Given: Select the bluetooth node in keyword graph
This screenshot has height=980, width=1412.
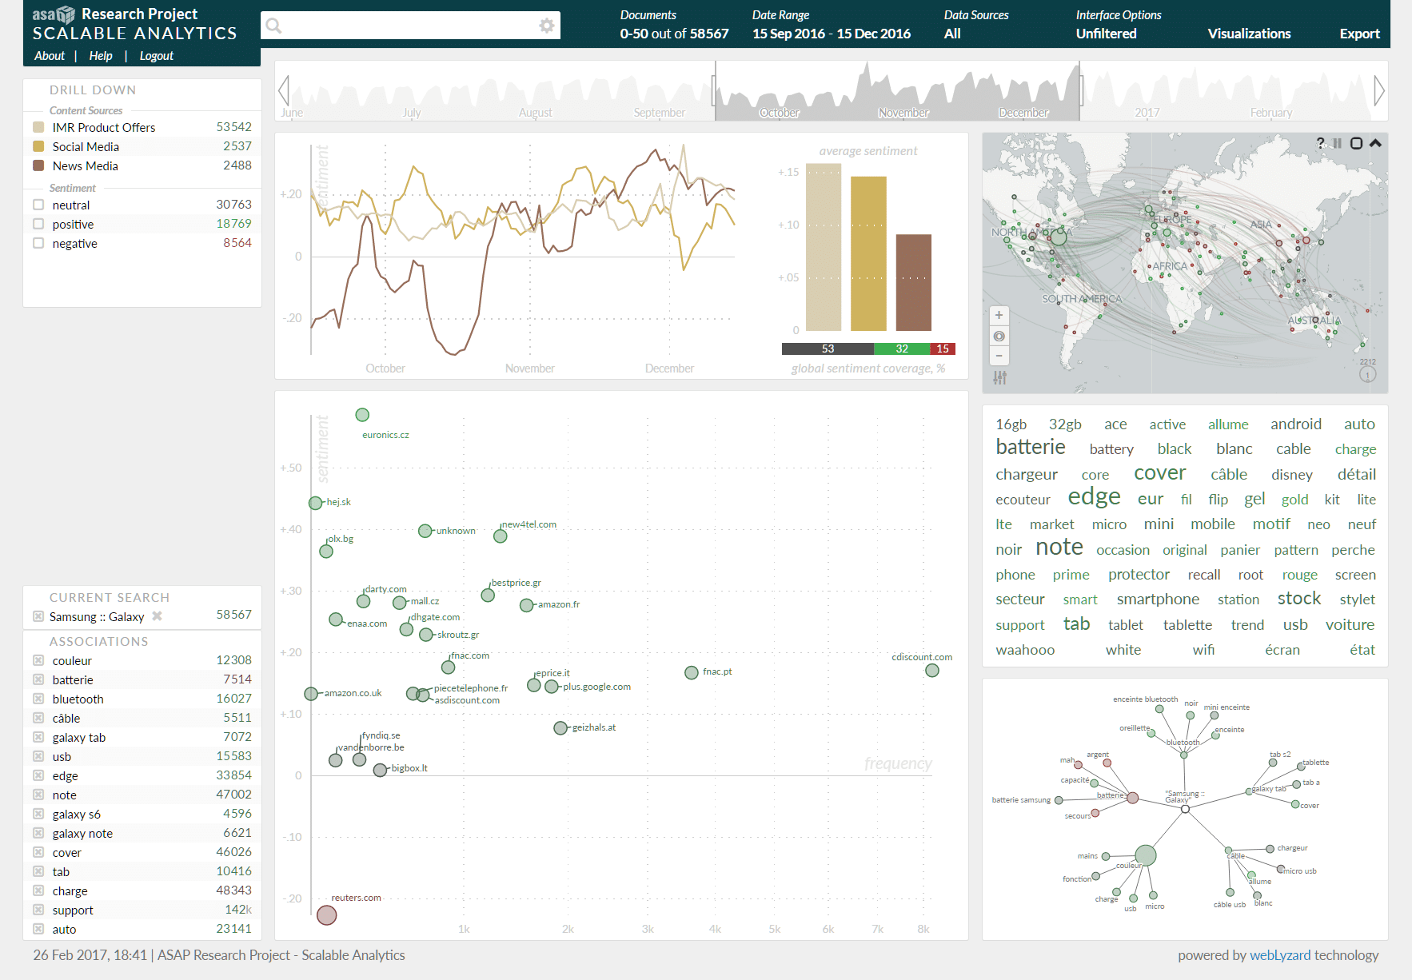Looking at the screenshot, I should pos(1184,755).
